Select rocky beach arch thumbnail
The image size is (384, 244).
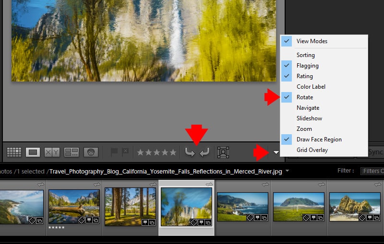pyautogui.click(x=355, y=207)
